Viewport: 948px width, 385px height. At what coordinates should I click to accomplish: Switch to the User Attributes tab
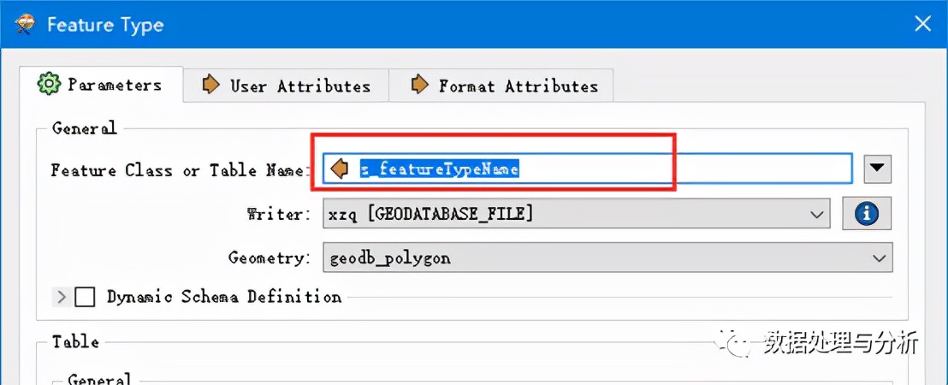286,86
